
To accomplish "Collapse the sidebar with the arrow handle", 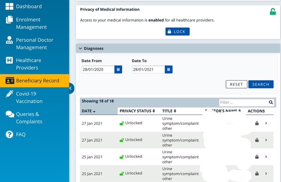I will coord(71,88).
